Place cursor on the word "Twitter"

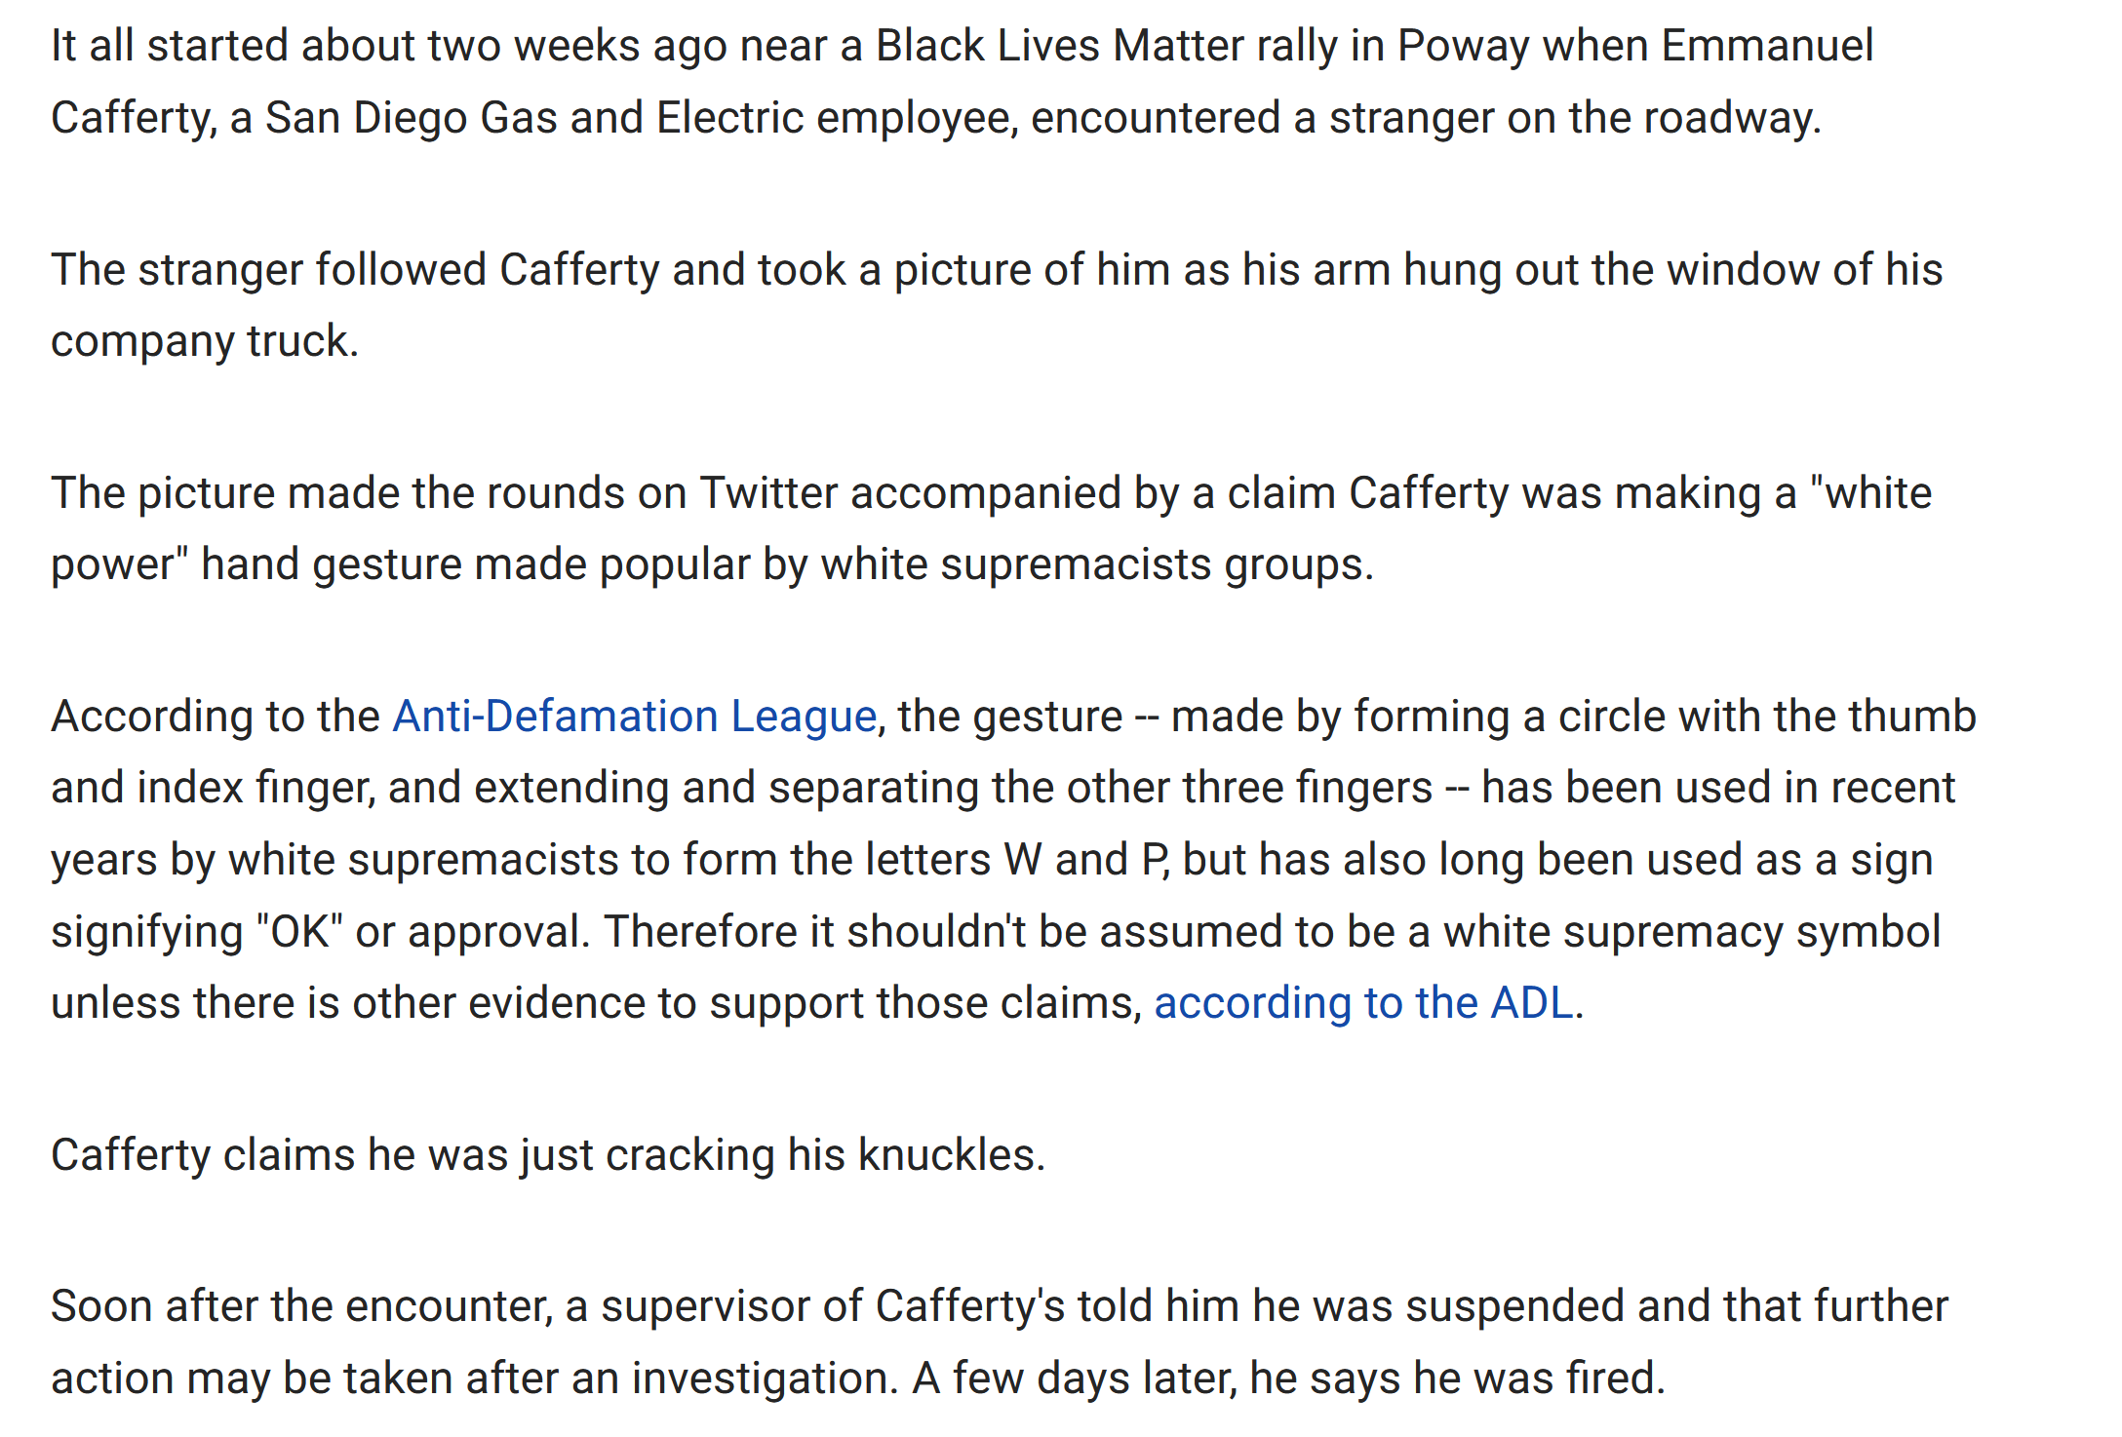768,493
